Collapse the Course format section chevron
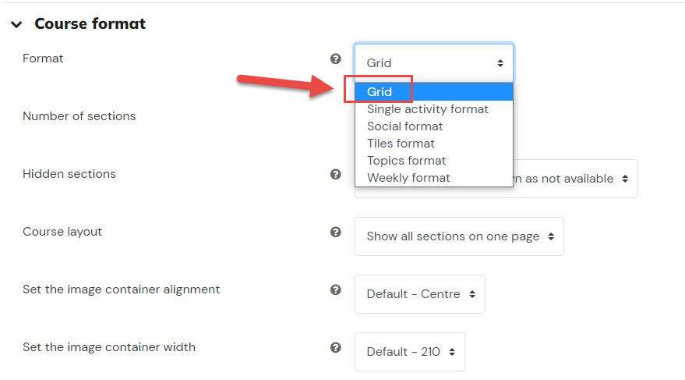This screenshot has height=380, width=685. click(16, 24)
